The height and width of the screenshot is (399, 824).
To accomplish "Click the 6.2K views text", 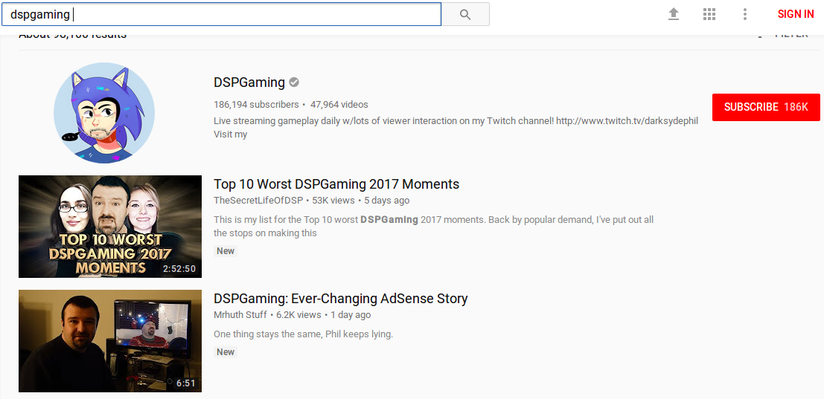I will 298,315.
